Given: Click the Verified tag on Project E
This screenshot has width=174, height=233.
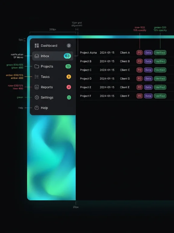Looking at the screenshot, I should 160,87.
